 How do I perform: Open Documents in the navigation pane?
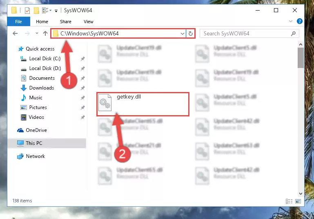click(42, 78)
